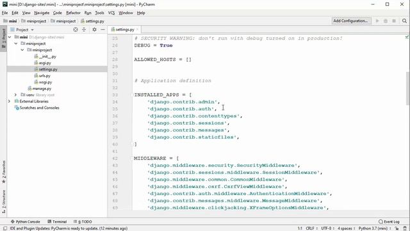
Task: Open the 1: Project tool window stripe
Action: point(3,38)
